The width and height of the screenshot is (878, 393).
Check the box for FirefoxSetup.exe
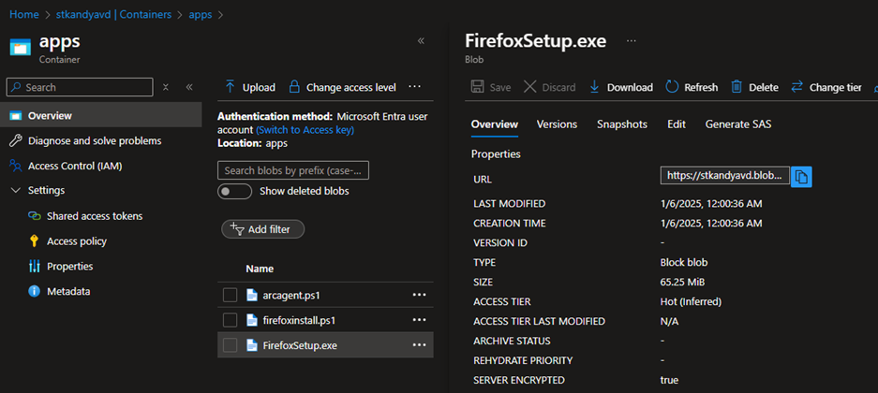click(x=231, y=345)
